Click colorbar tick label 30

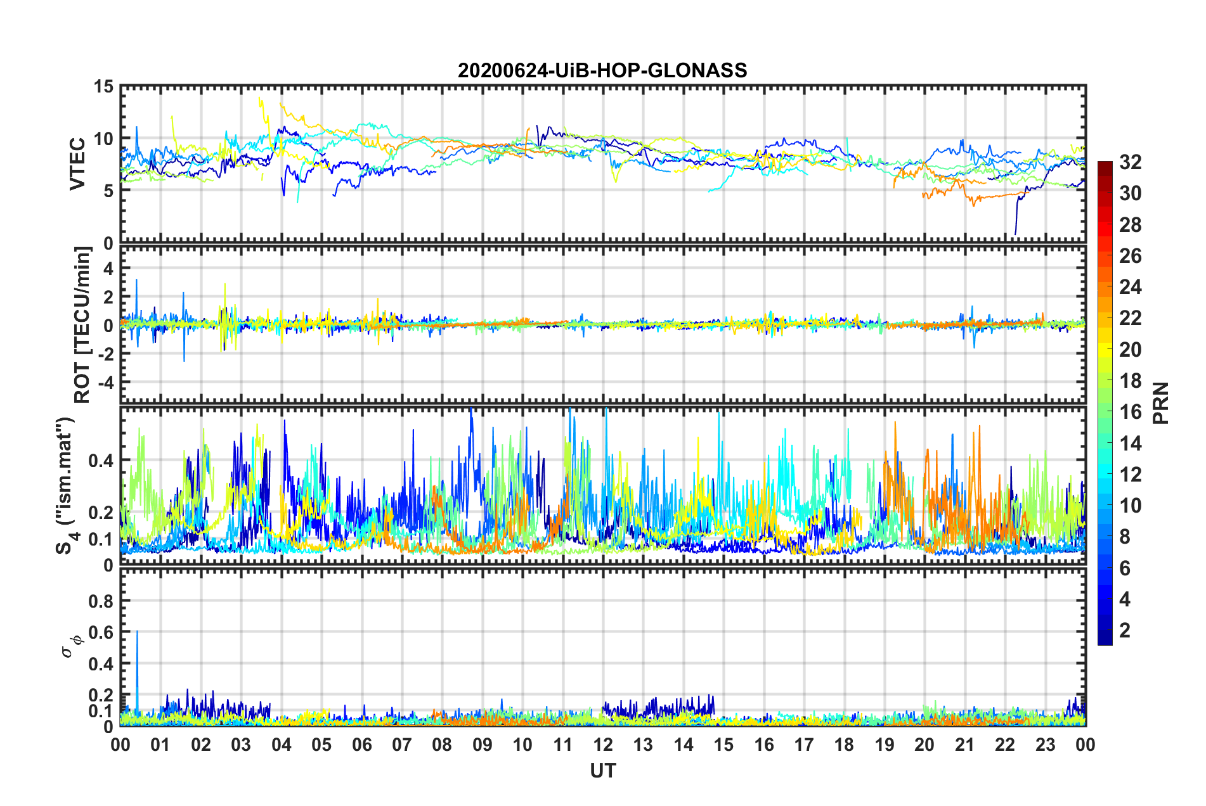[1131, 193]
